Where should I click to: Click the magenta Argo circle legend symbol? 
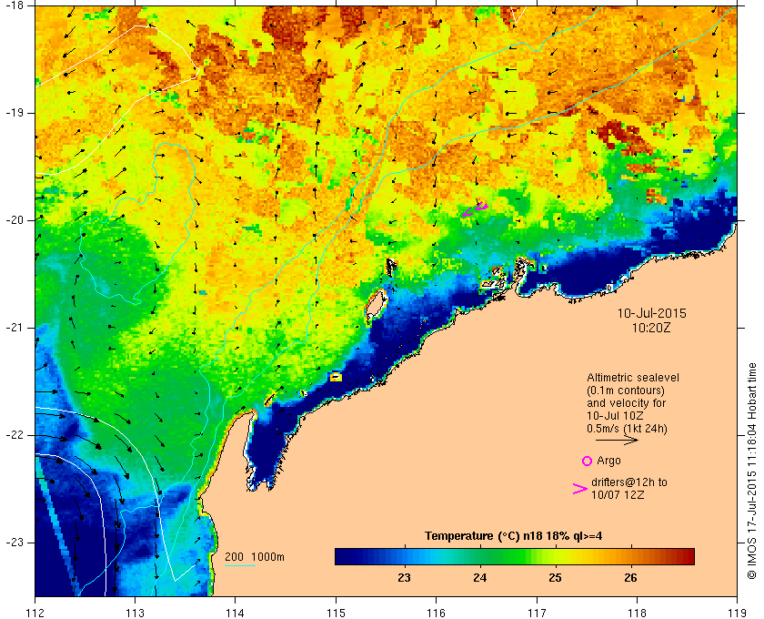588,461
